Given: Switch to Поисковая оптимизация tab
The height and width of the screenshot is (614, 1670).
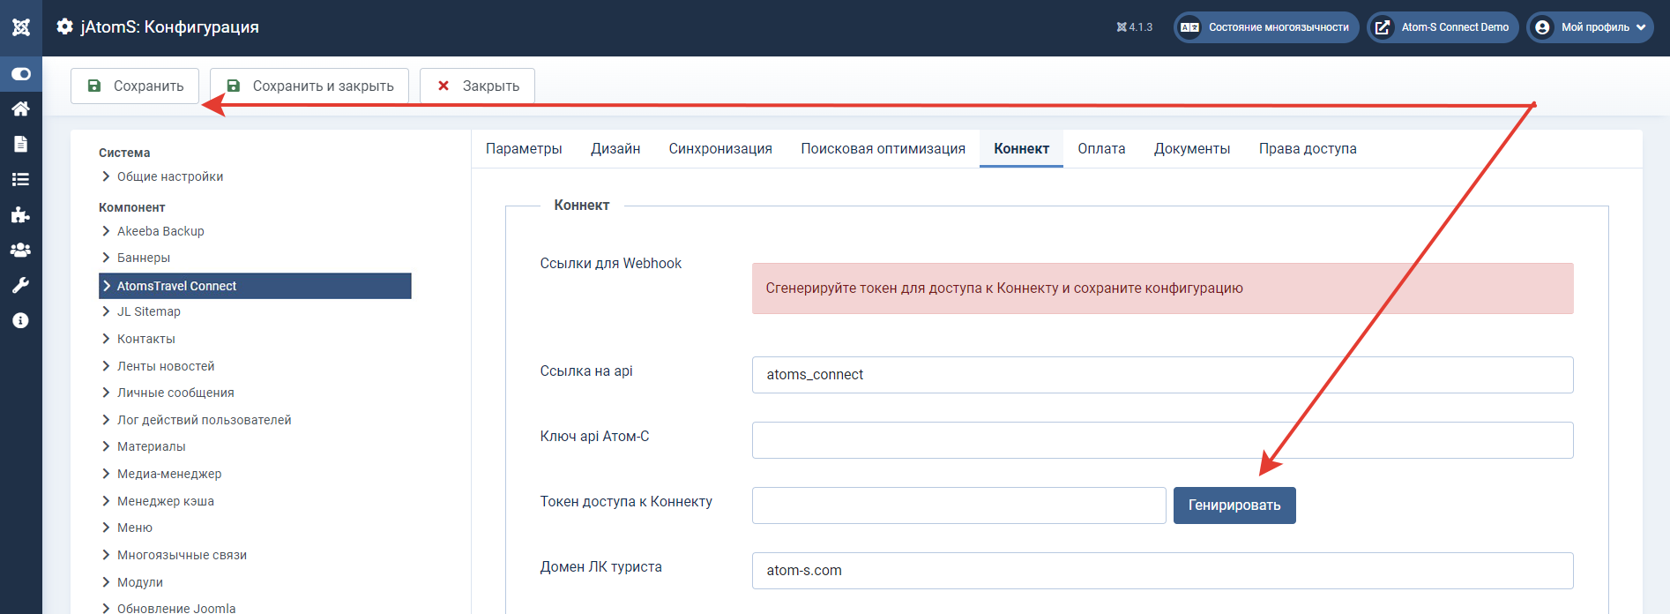Looking at the screenshot, I should pyautogui.click(x=883, y=148).
